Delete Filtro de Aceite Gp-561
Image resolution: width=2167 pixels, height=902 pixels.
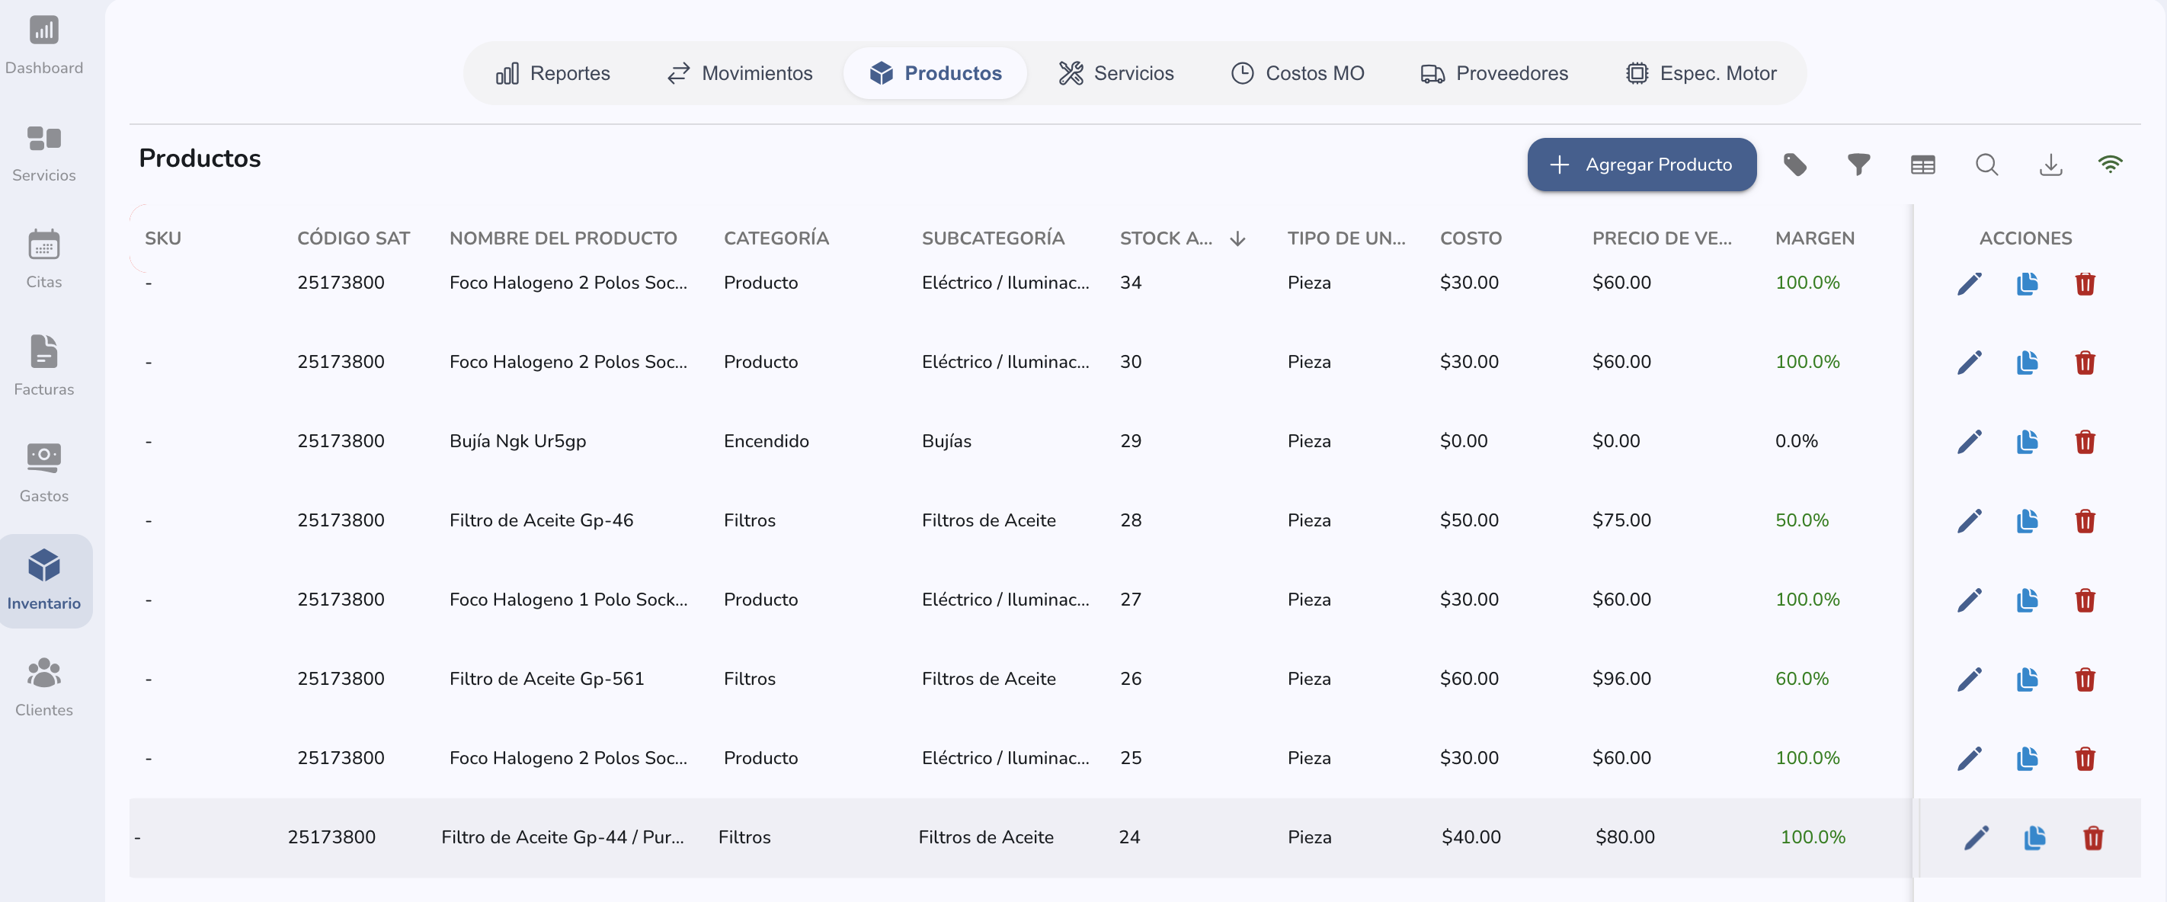(2085, 679)
